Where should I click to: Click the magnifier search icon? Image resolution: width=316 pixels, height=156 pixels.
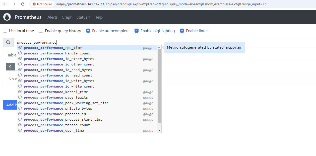(x=8, y=42)
